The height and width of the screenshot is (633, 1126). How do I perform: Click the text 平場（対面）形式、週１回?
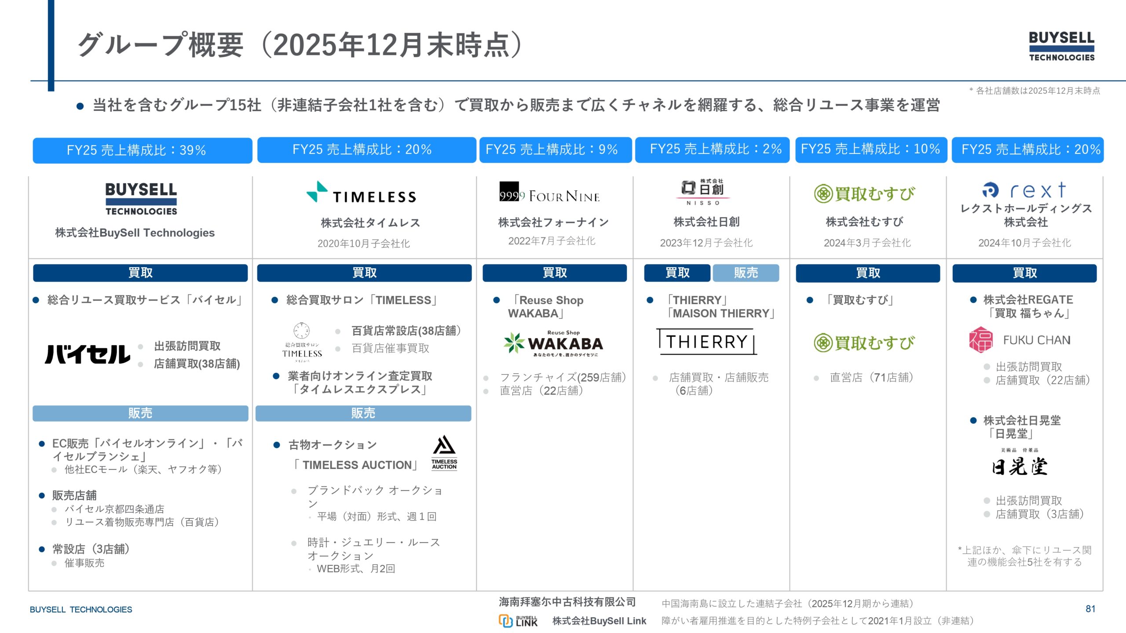[377, 517]
